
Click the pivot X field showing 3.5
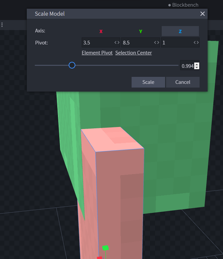[x=101, y=43]
